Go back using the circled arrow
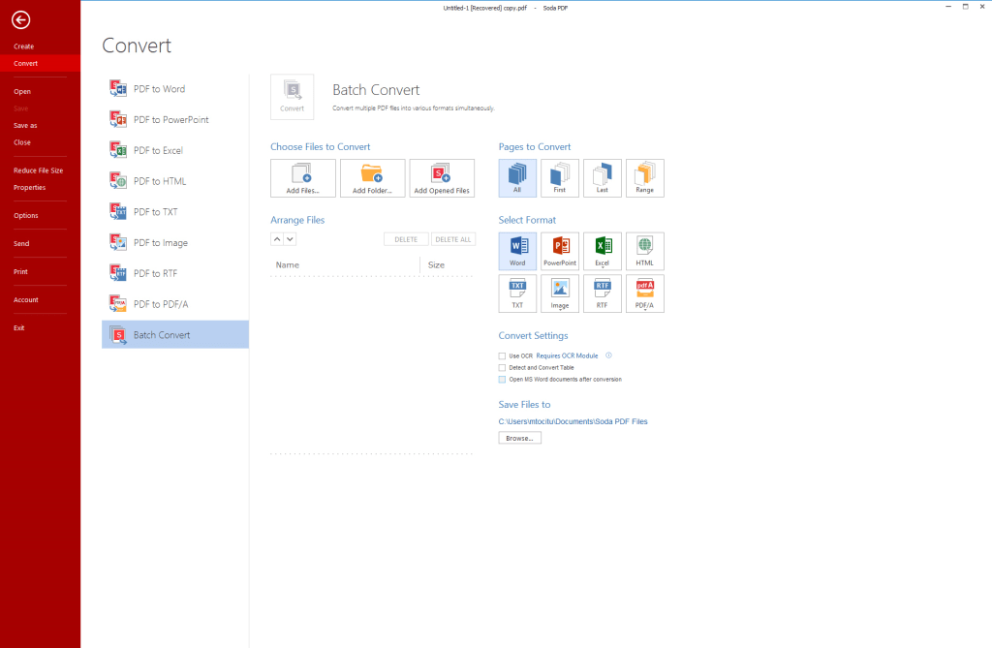The image size is (992, 648). tap(21, 20)
